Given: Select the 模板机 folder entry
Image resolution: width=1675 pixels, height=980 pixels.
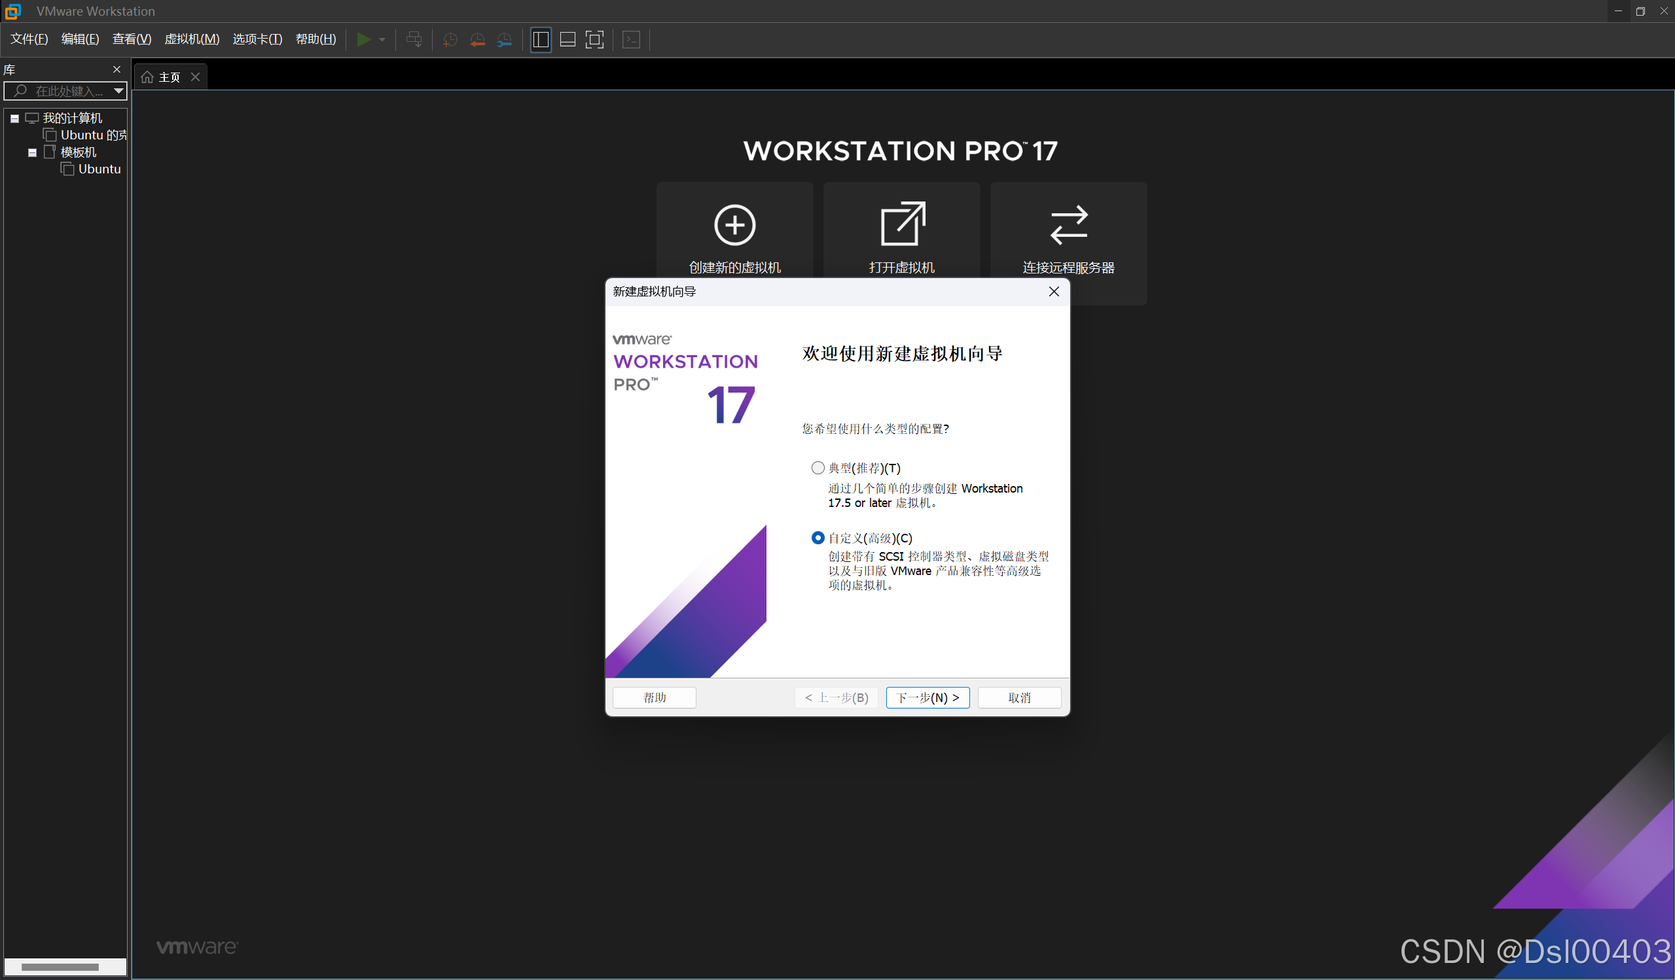Looking at the screenshot, I should tap(79, 152).
